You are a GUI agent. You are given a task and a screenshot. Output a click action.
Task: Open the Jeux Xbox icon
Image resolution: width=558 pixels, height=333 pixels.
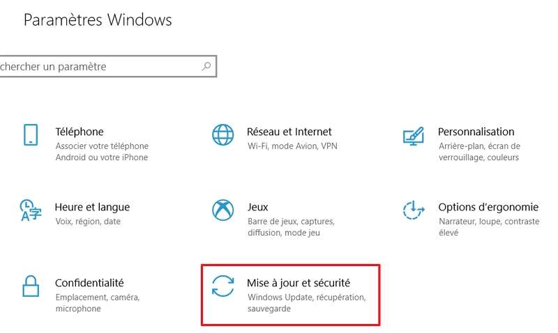coord(223,211)
